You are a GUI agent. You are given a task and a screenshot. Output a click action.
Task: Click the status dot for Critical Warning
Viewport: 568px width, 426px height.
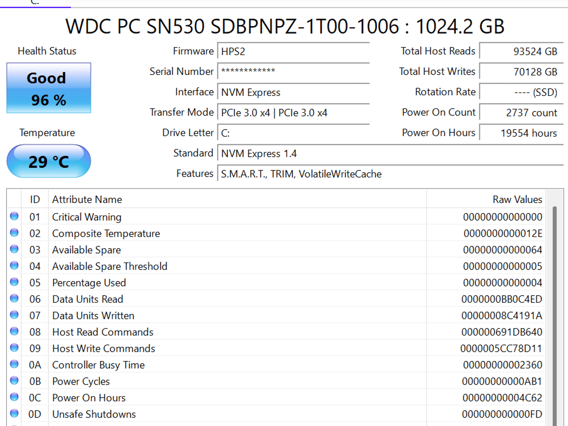pyautogui.click(x=14, y=216)
